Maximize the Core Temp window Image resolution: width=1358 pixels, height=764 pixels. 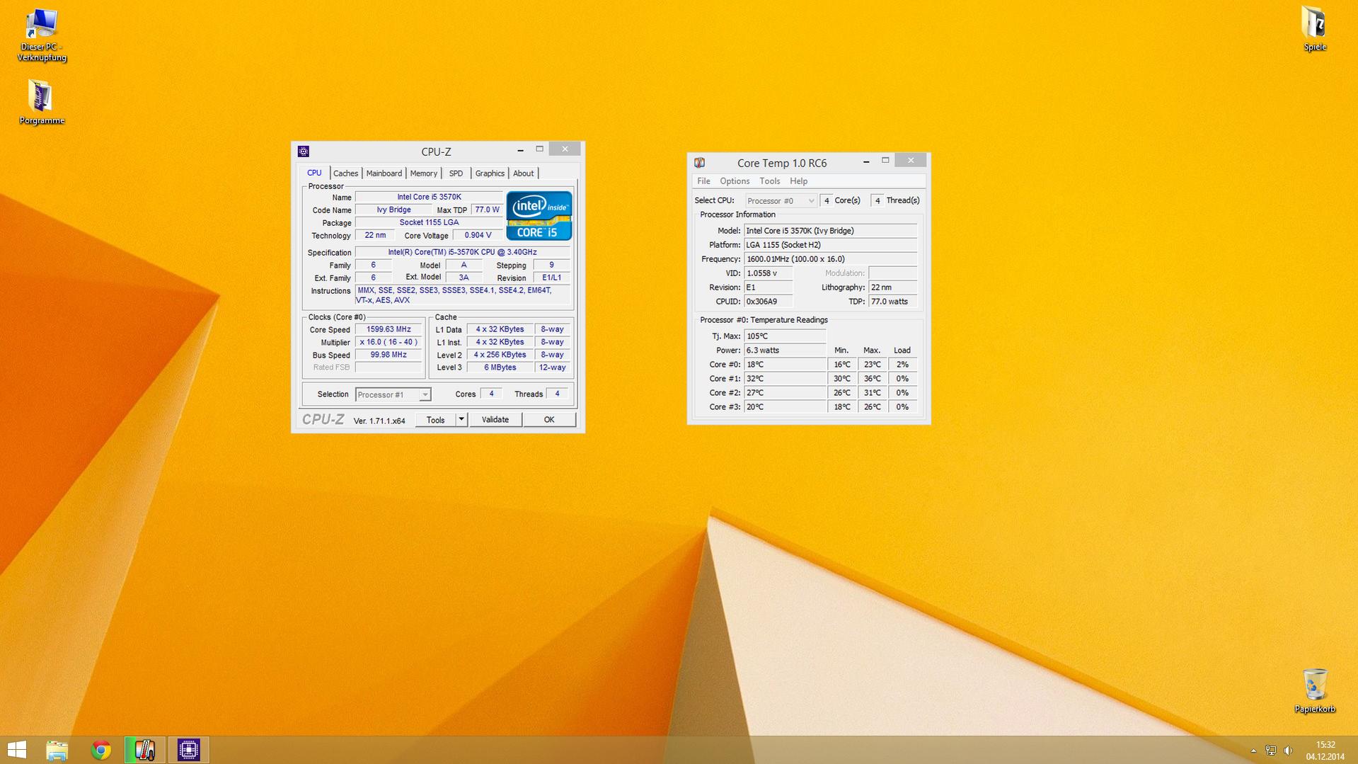click(885, 161)
